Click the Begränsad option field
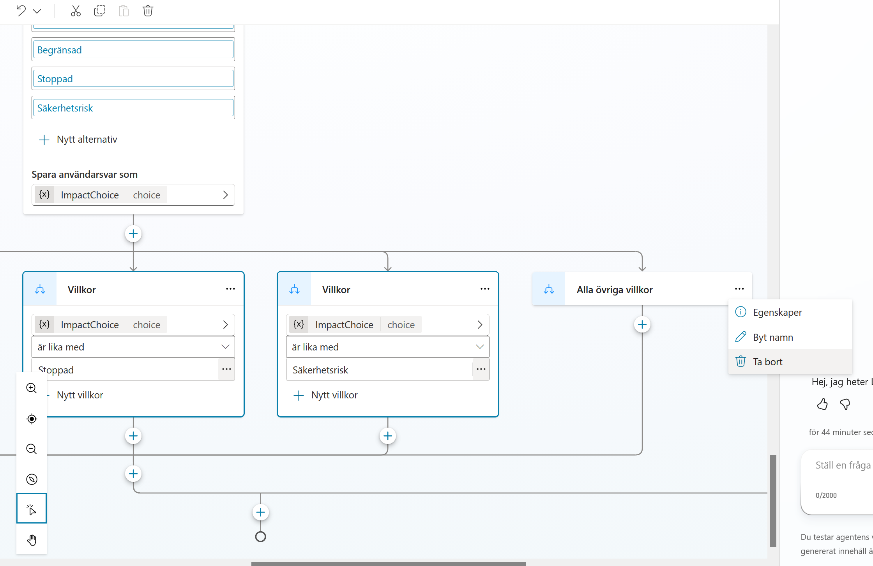873x566 pixels. pos(133,50)
